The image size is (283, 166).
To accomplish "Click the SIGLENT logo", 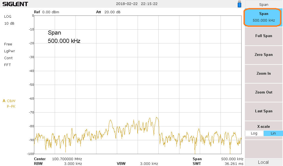I will tap(15, 4).
